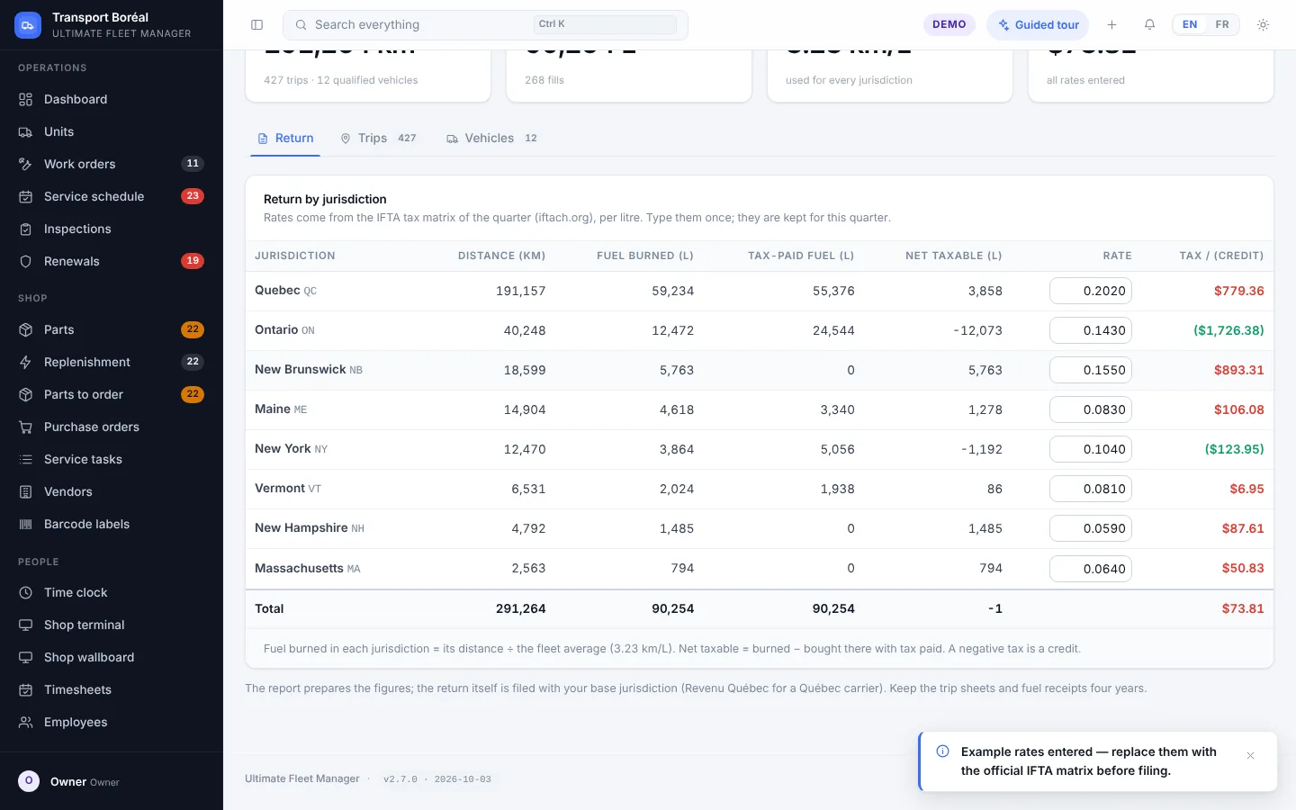Edit the Vermont rate field
The image size is (1296, 810).
1091,489
